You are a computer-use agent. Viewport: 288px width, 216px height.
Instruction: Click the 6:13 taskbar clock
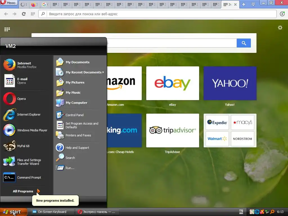[x=280, y=212]
